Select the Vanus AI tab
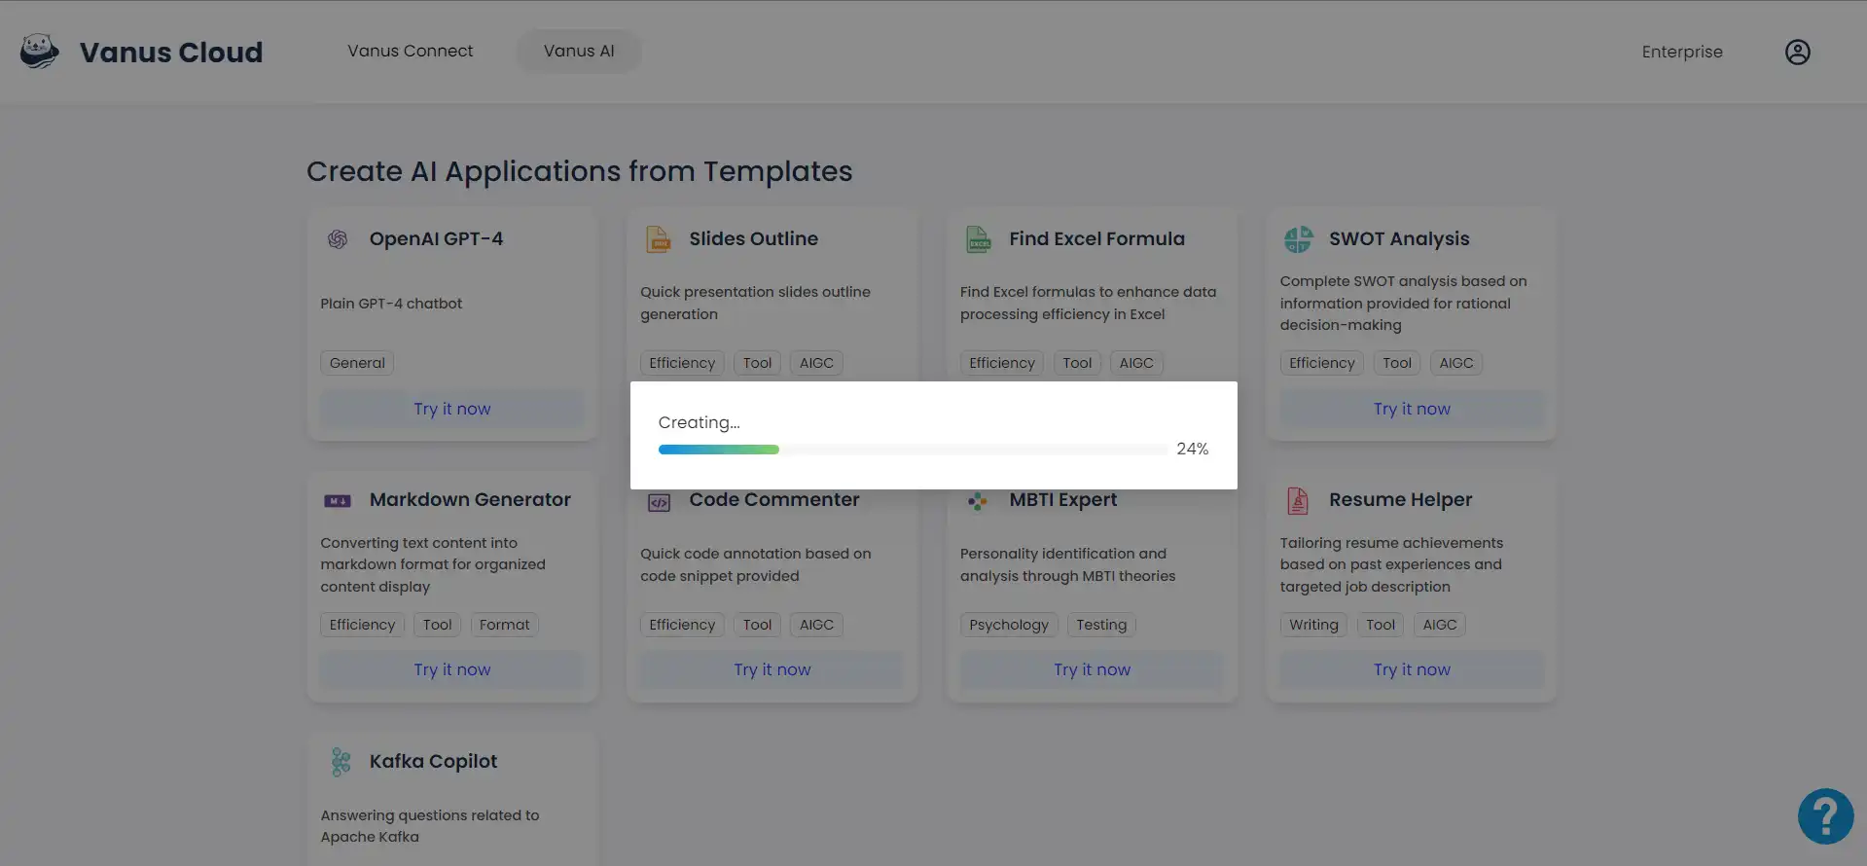This screenshot has height=866, width=1867. coord(579,51)
